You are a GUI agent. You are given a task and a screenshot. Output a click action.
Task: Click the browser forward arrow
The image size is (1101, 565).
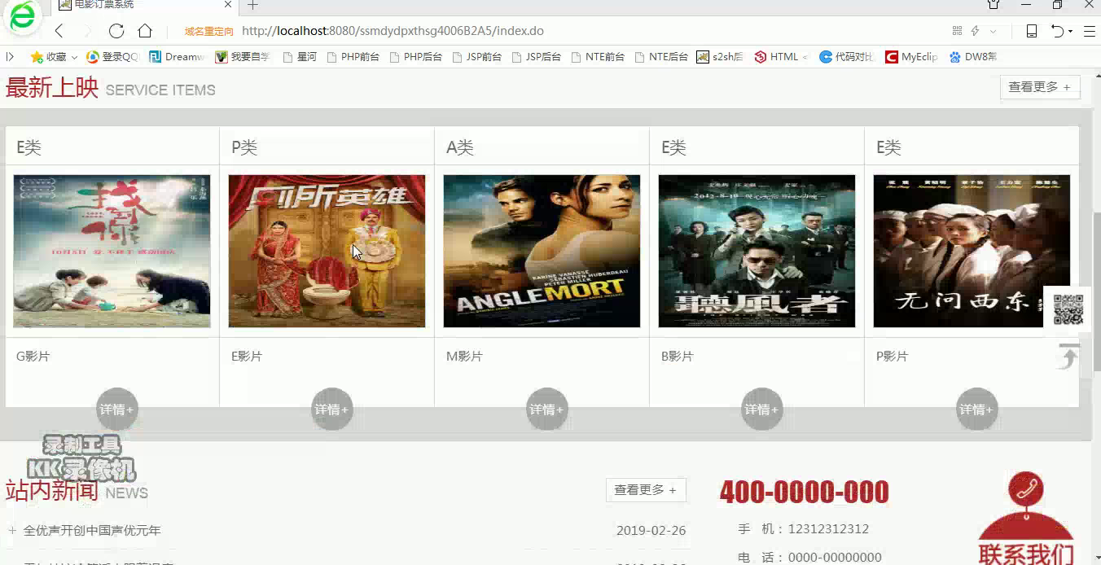pyautogui.click(x=87, y=31)
